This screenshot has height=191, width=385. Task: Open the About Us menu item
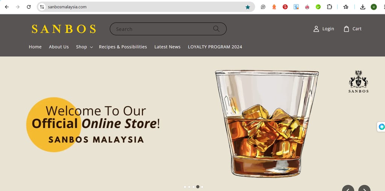pos(59,47)
